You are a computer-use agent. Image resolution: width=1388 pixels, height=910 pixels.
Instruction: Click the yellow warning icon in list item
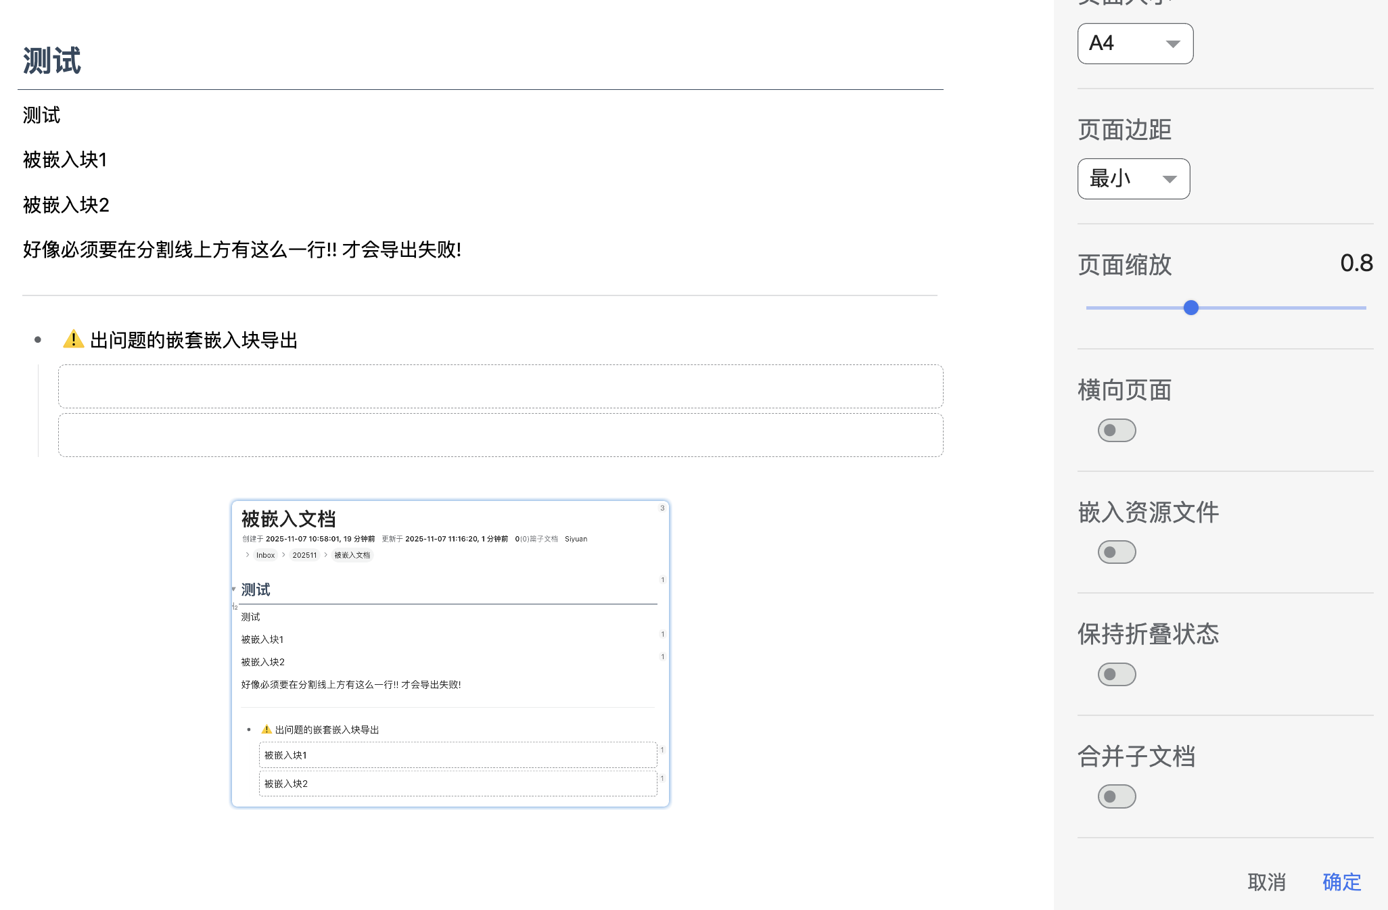tap(73, 339)
